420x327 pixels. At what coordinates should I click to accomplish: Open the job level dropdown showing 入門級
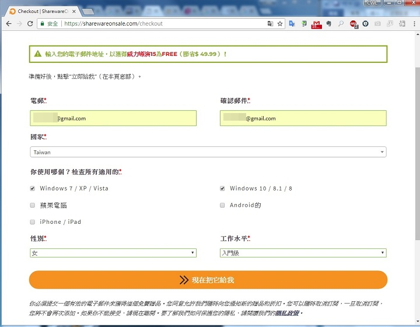tap(303, 253)
